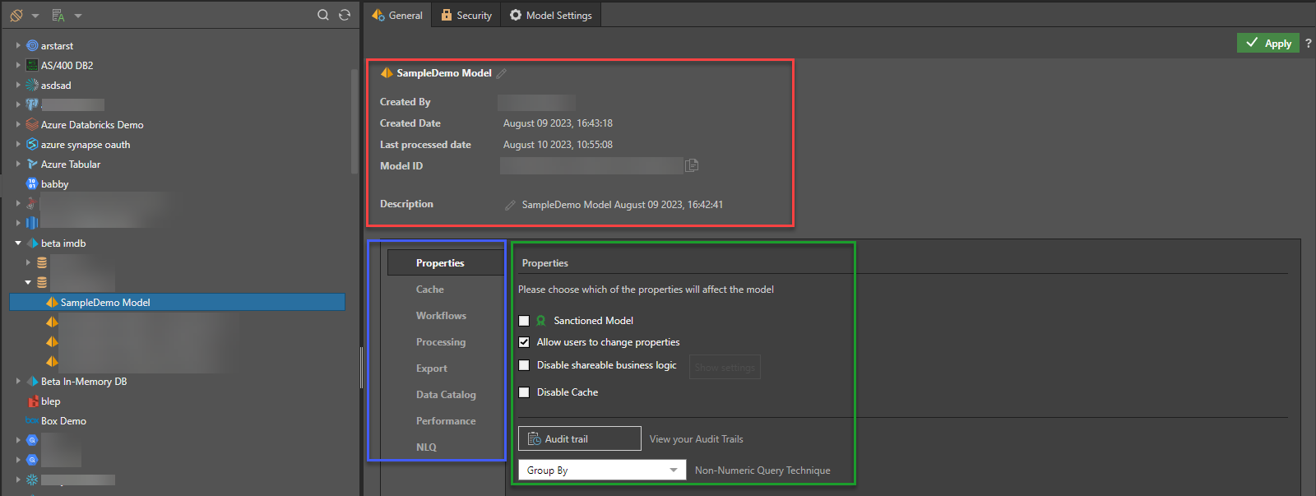Switch to the Security tab
Image resolution: width=1316 pixels, height=496 pixels.
coord(466,15)
